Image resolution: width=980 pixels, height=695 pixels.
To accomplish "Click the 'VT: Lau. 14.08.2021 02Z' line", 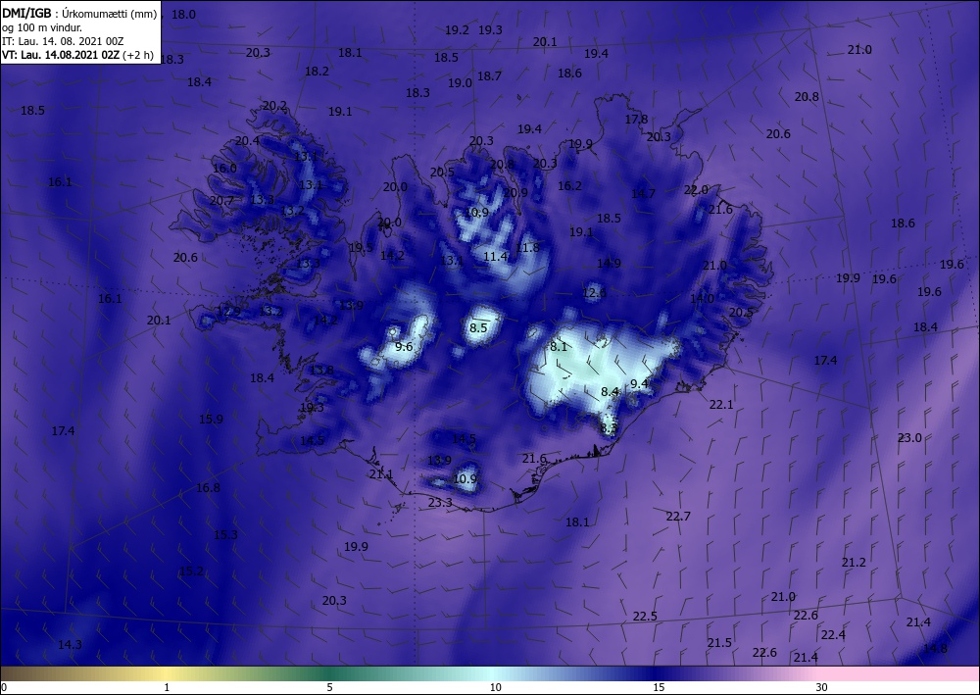I will (x=60, y=55).
